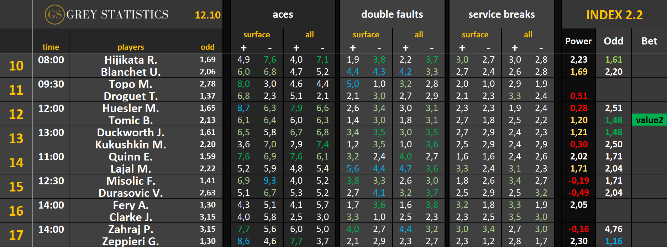Click all subheader under service breaks
Screen dimensions: 667x247
click(528, 35)
